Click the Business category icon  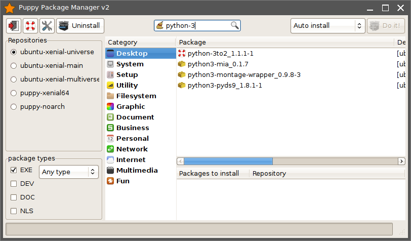(110, 128)
